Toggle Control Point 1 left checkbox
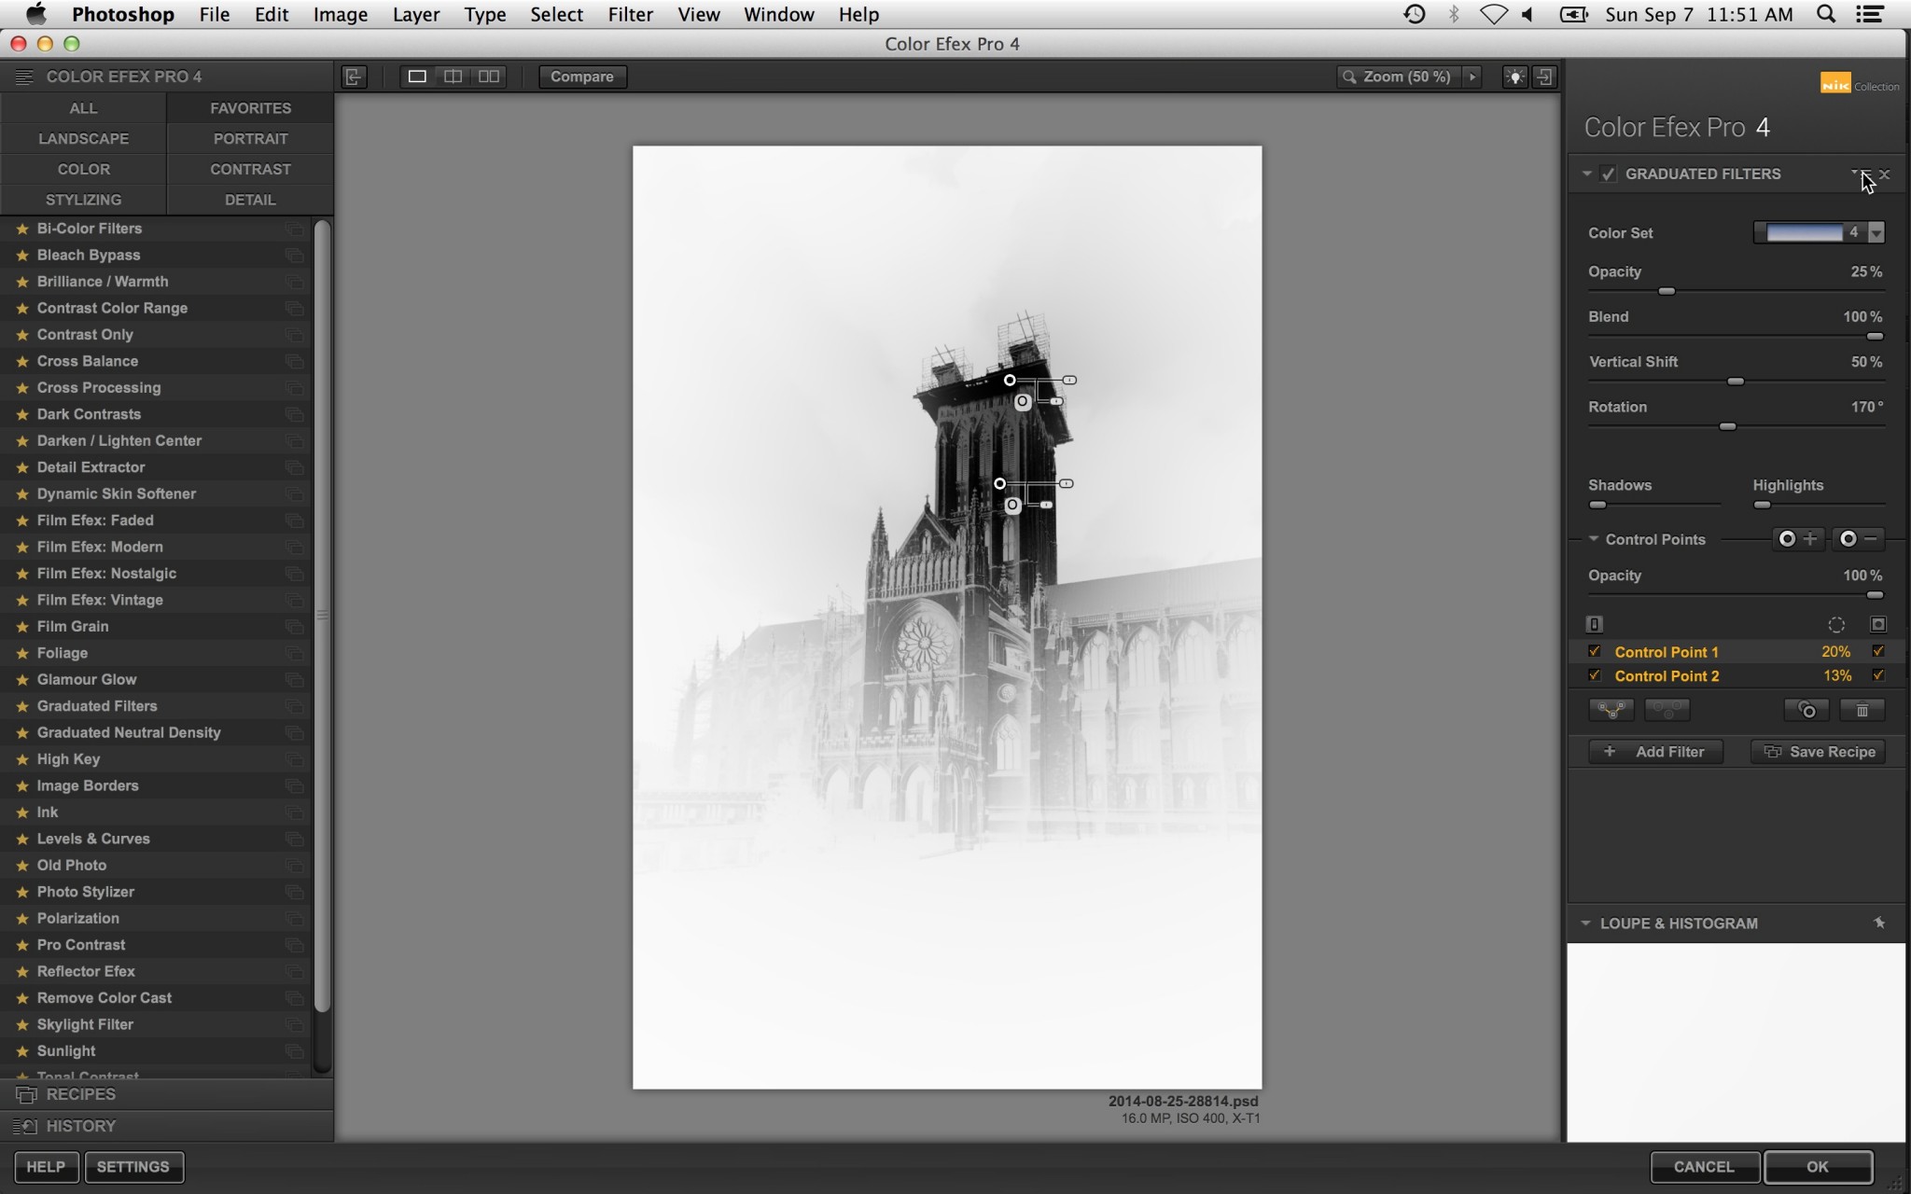Image resolution: width=1911 pixels, height=1194 pixels. pos(1595,651)
